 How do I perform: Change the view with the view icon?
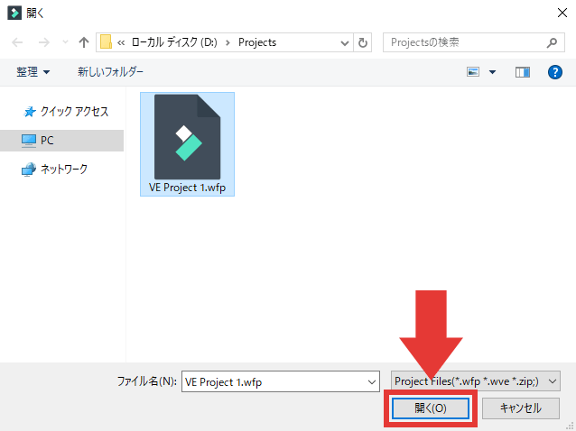[x=473, y=72]
